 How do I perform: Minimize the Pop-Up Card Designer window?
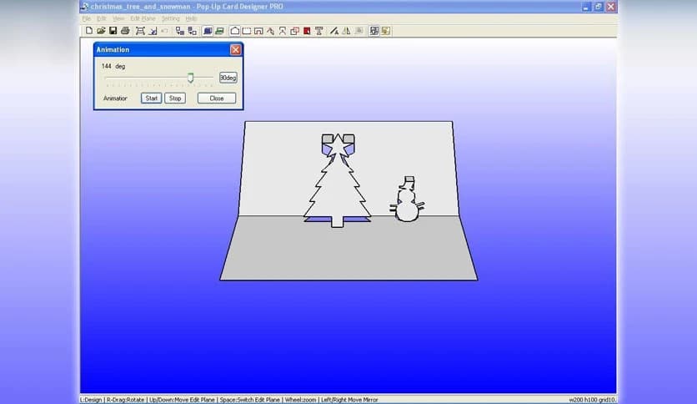(586, 7)
